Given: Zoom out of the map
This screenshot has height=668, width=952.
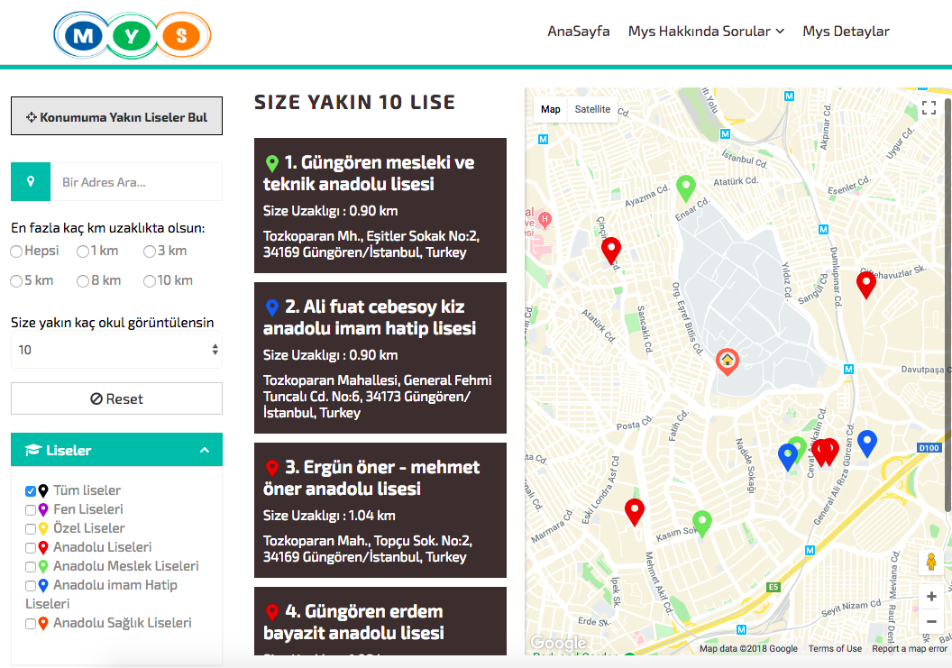Looking at the screenshot, I should (931, 622).
